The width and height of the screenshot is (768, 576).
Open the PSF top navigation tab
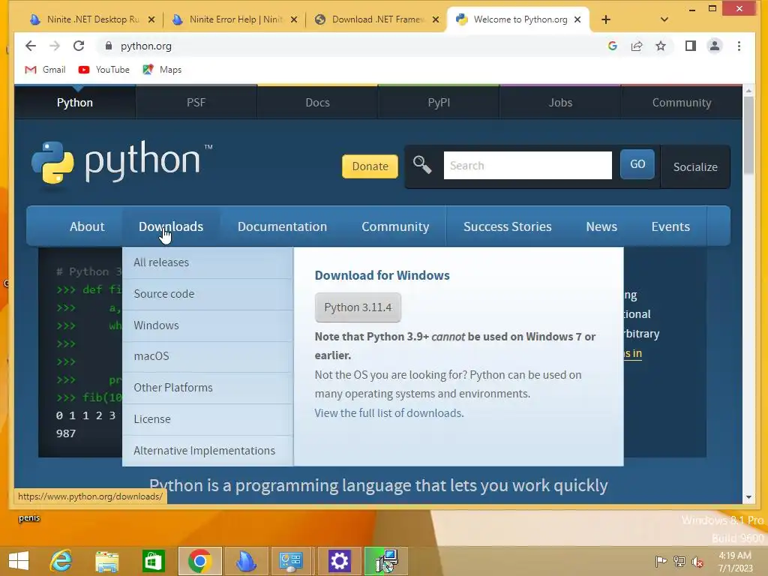tap(196, 102)
